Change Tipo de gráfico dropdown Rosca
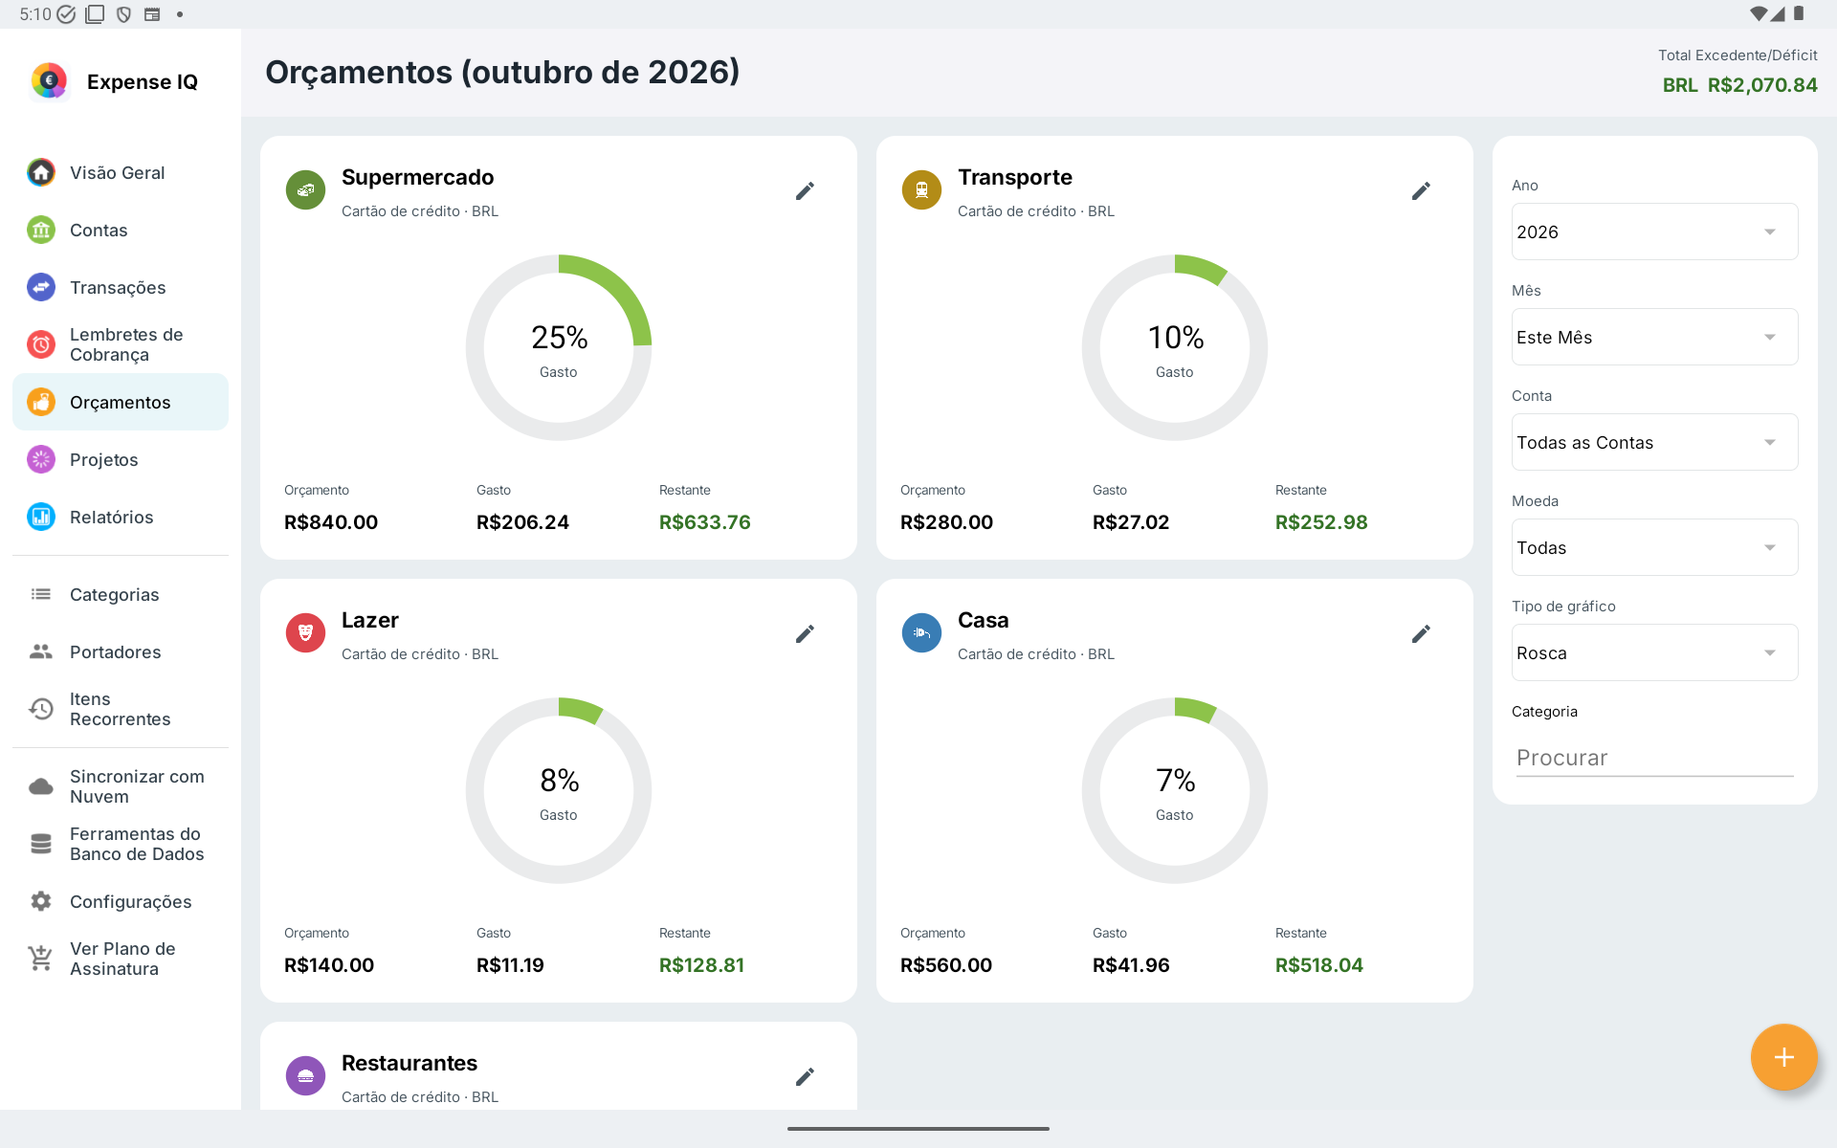The image size is (1837, 1148). pos(1654,652)
